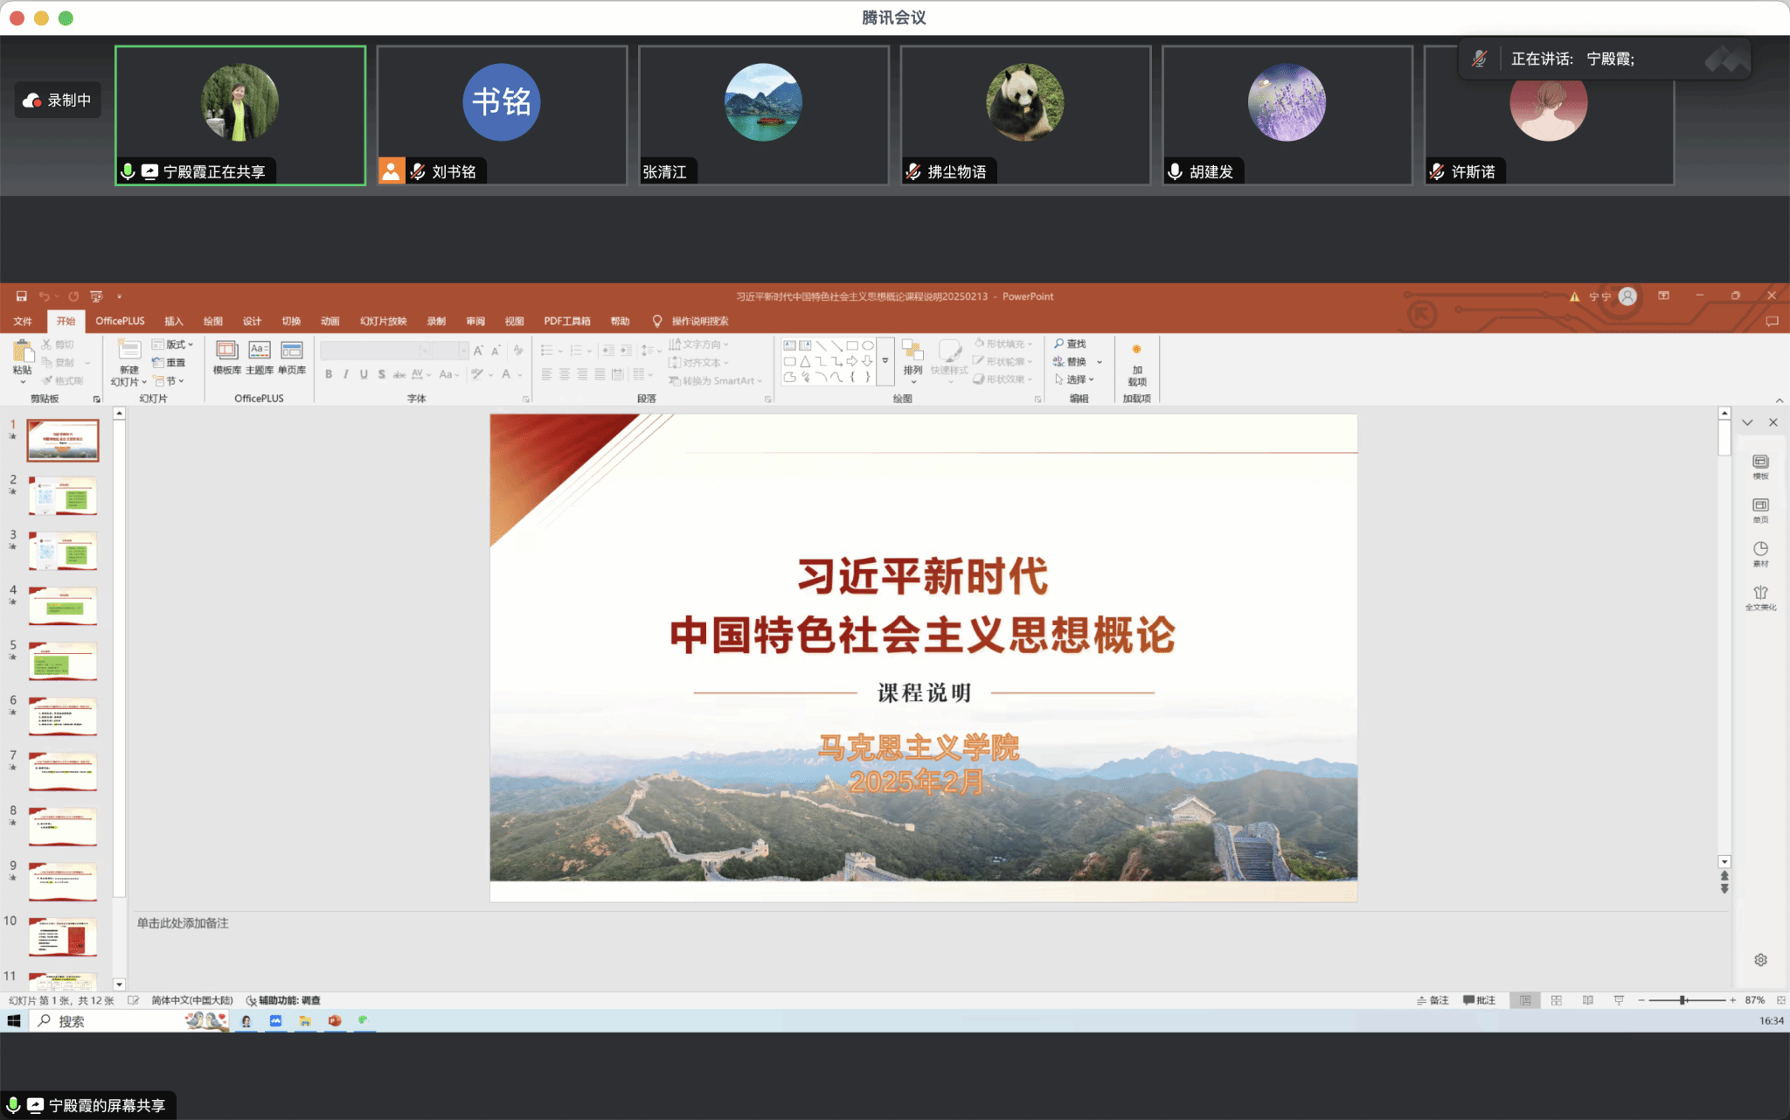Click the 查找 find tool
This screenshot has width=1790, height=1120.
1070,344
